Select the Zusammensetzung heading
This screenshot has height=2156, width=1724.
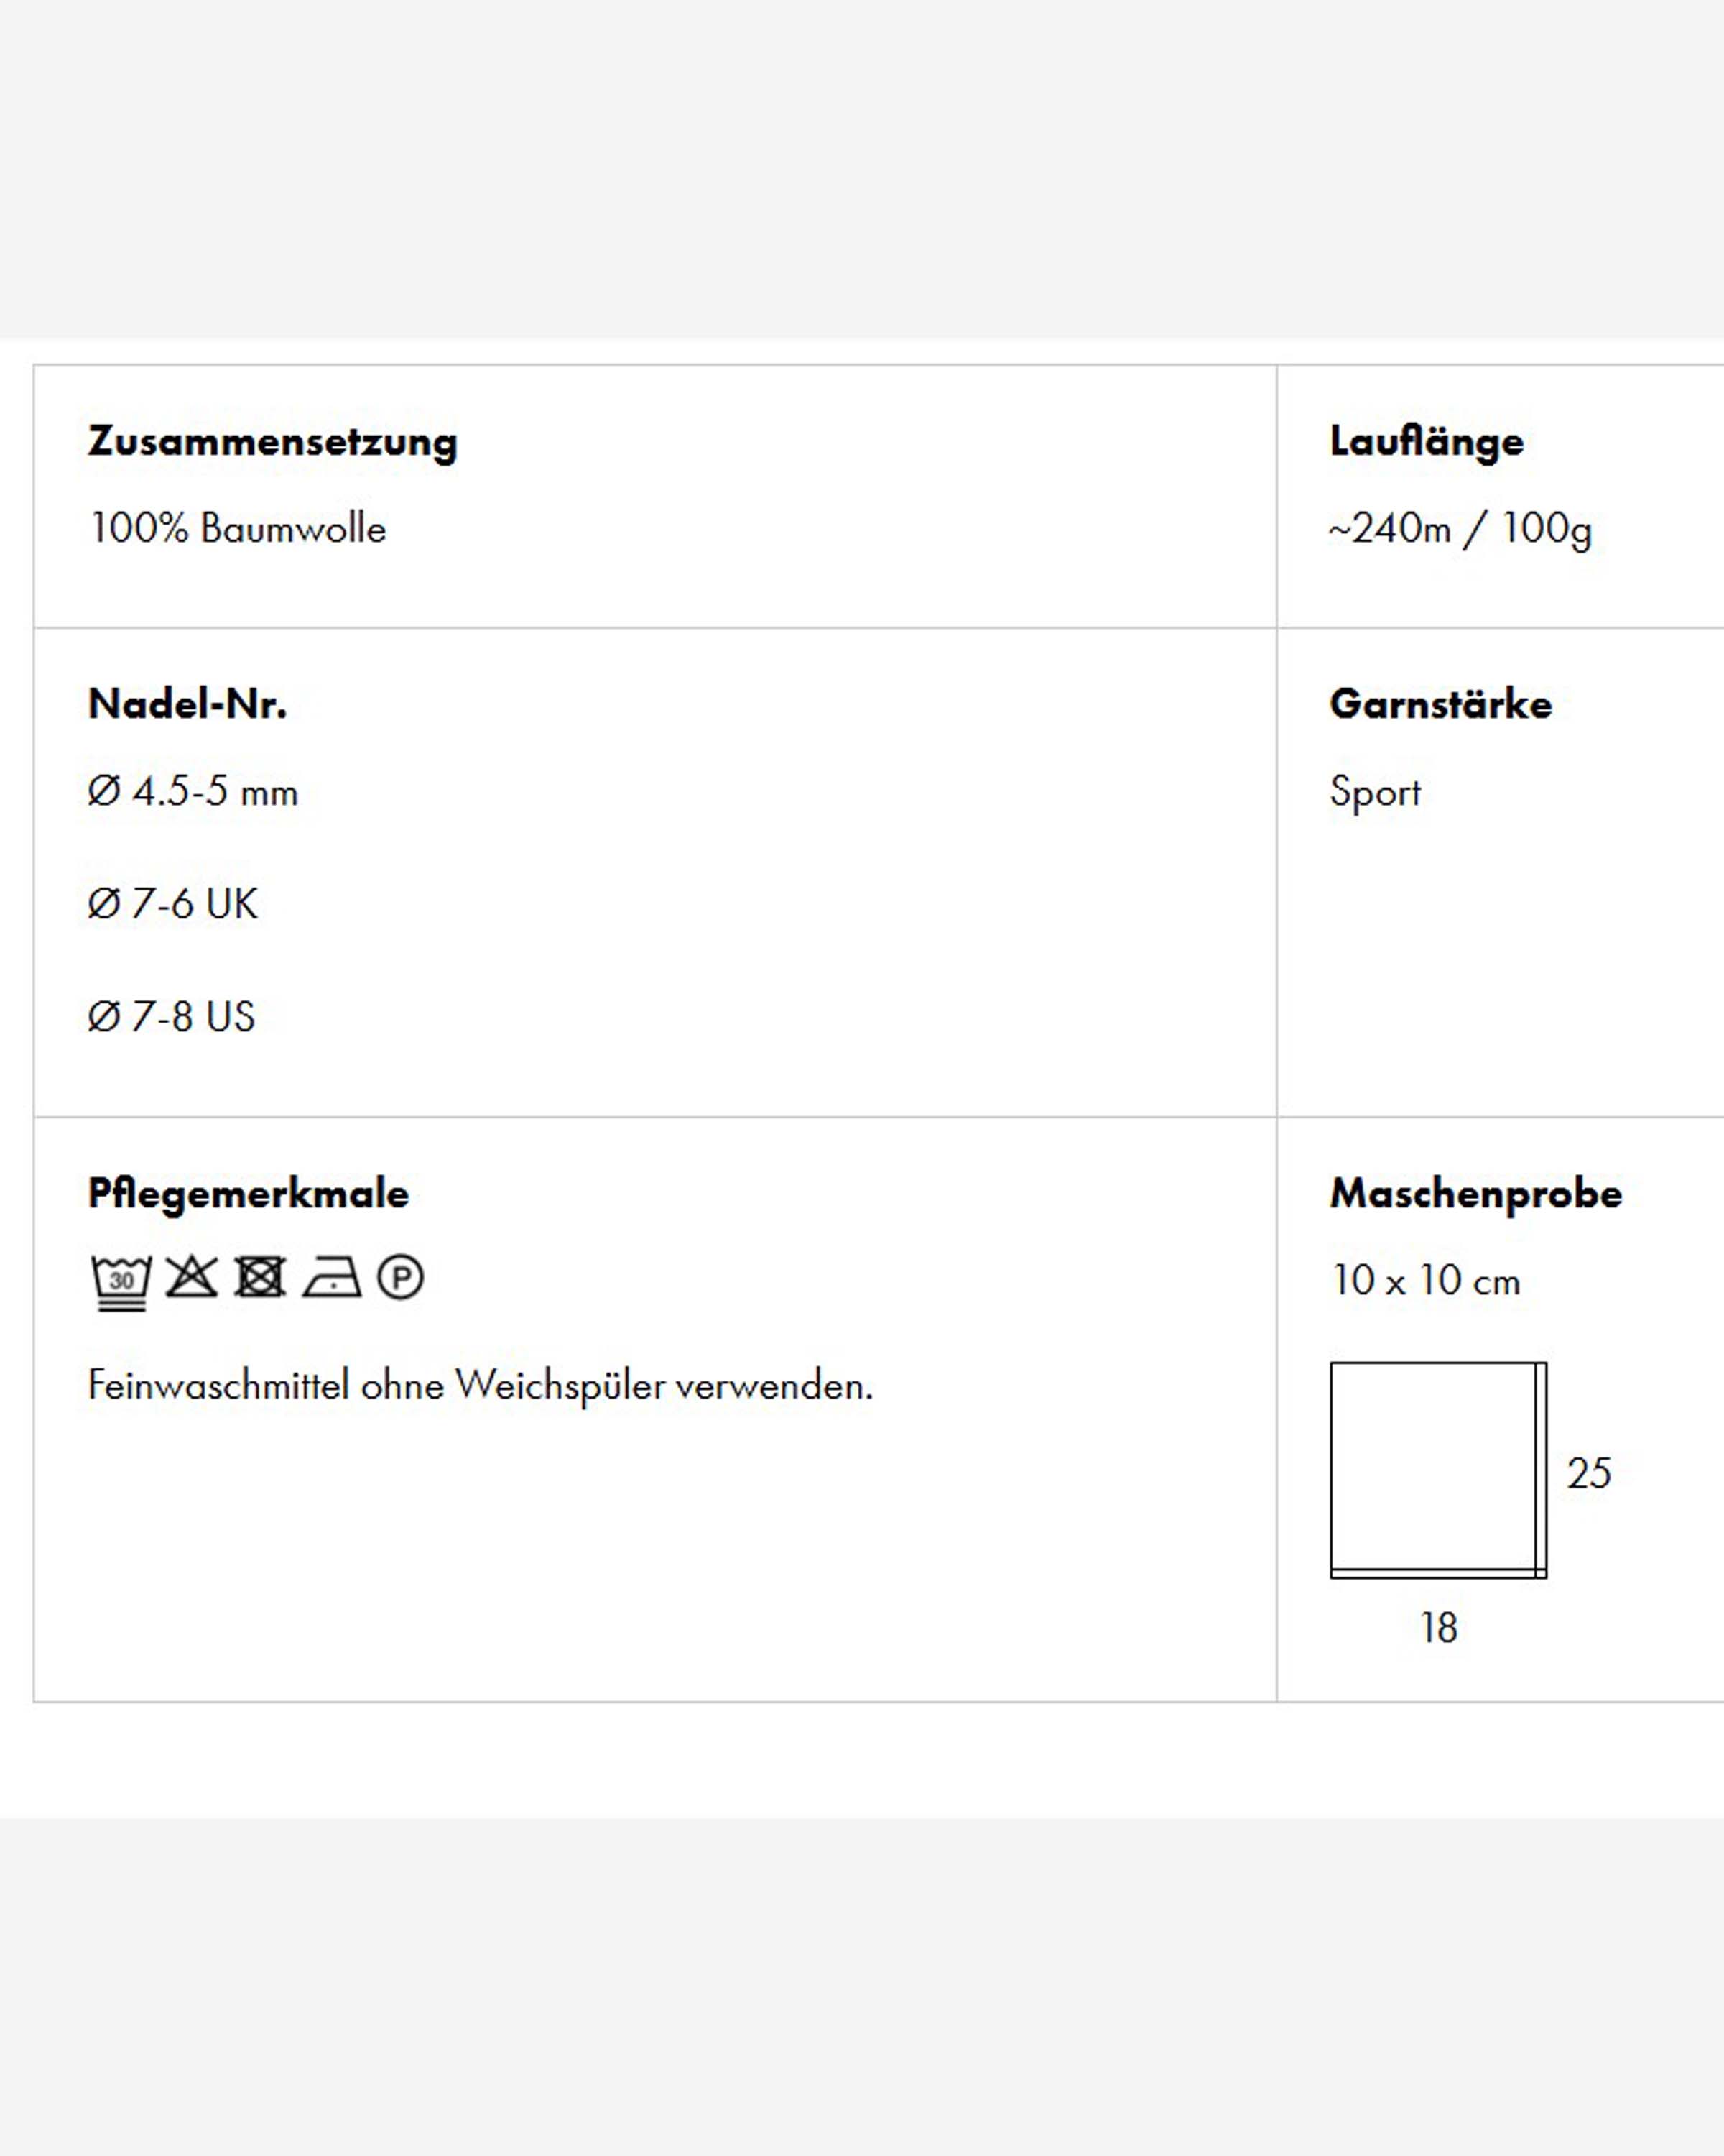point(273,442)
